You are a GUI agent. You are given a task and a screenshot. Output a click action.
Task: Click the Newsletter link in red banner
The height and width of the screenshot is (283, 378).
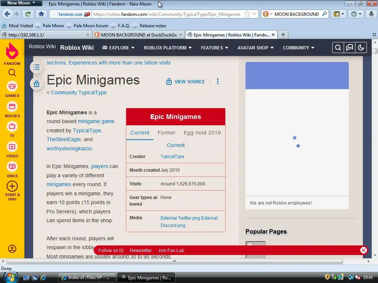click(141, 250)
